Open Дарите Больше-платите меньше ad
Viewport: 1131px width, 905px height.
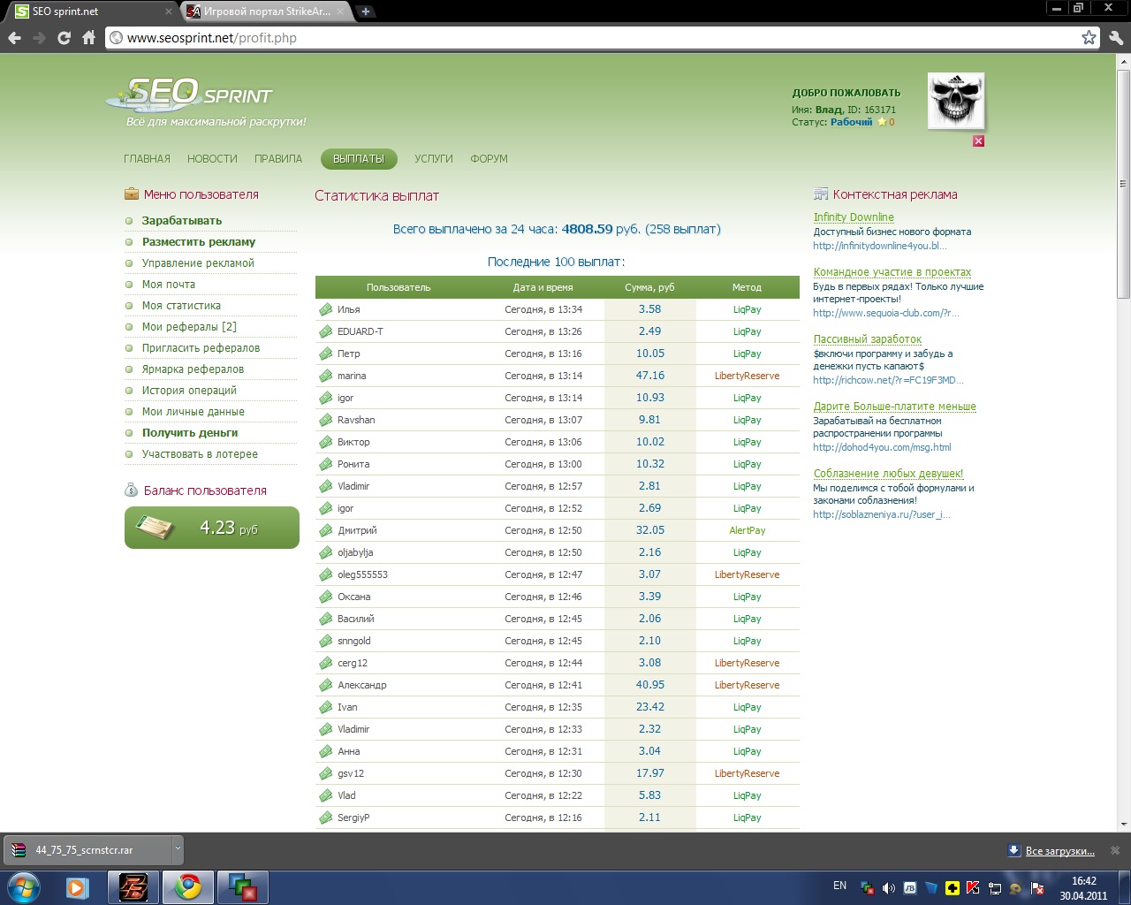pyautogui.click(x=895, y=407)
